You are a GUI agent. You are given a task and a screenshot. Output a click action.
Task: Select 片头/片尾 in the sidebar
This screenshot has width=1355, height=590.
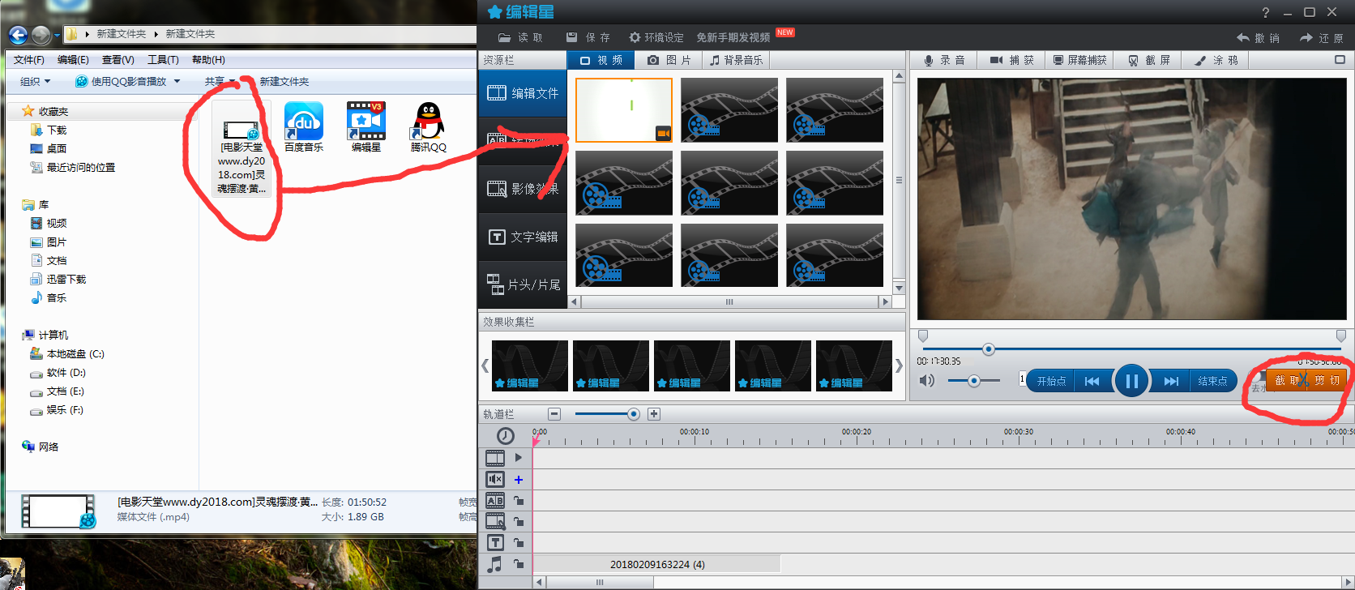[x=523, y=284]
